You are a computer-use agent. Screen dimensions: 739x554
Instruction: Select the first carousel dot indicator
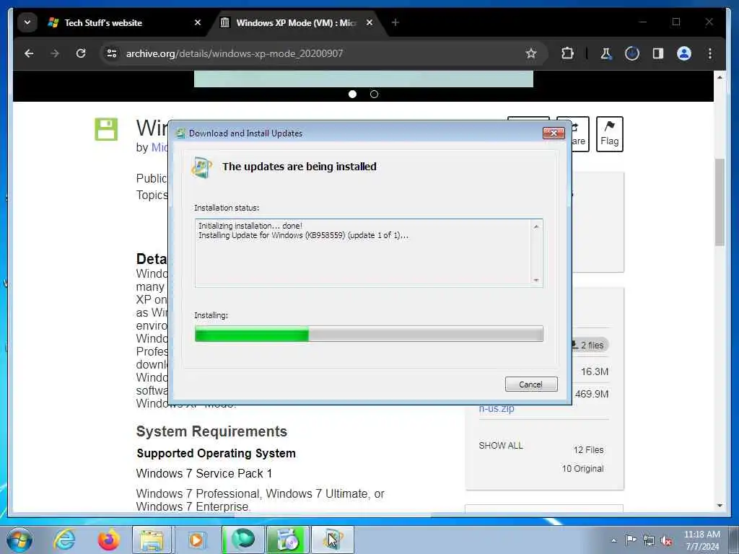[352, 94]
